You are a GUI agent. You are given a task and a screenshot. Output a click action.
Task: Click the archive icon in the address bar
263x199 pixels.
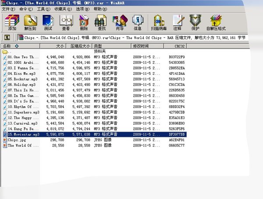(21, 38)
